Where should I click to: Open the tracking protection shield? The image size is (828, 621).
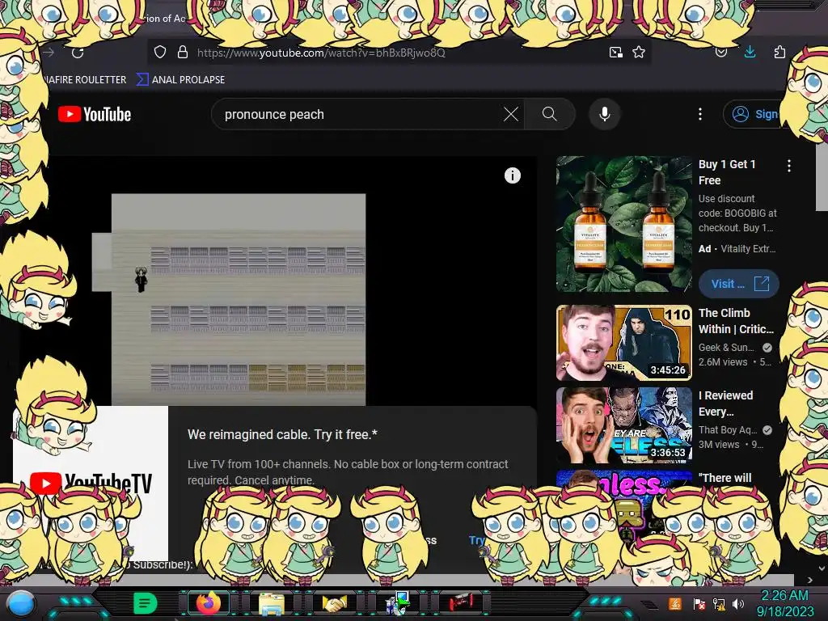(160, 52)
